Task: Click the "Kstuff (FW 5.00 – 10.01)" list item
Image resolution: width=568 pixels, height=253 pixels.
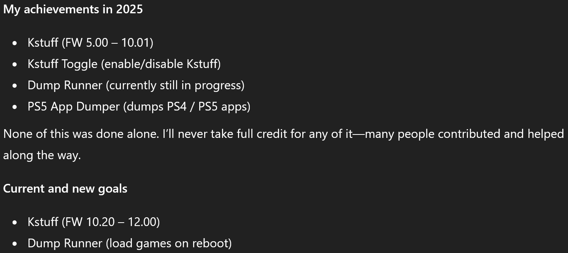Action: click(90, 43)
